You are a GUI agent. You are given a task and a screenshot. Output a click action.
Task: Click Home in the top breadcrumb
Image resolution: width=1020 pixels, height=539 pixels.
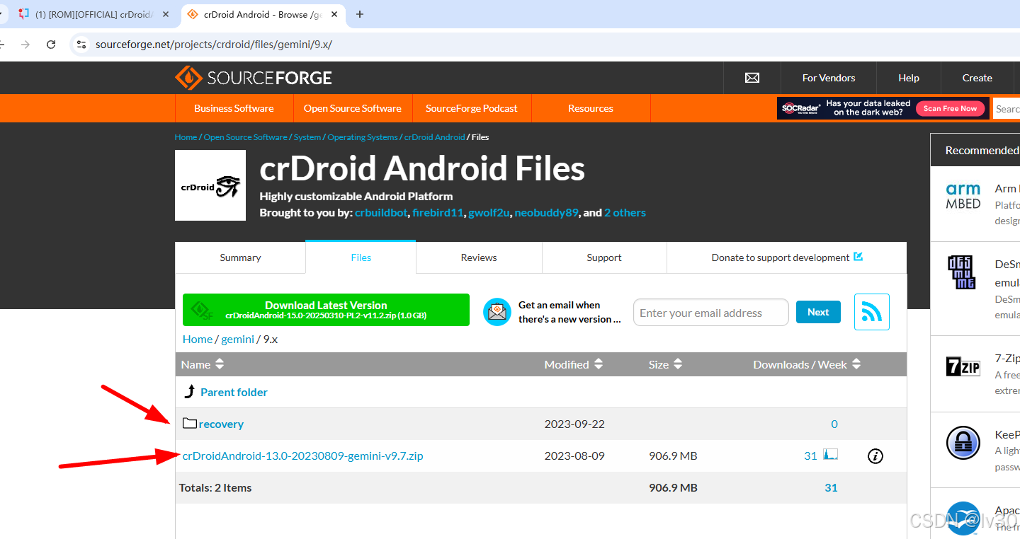point(186,137)
